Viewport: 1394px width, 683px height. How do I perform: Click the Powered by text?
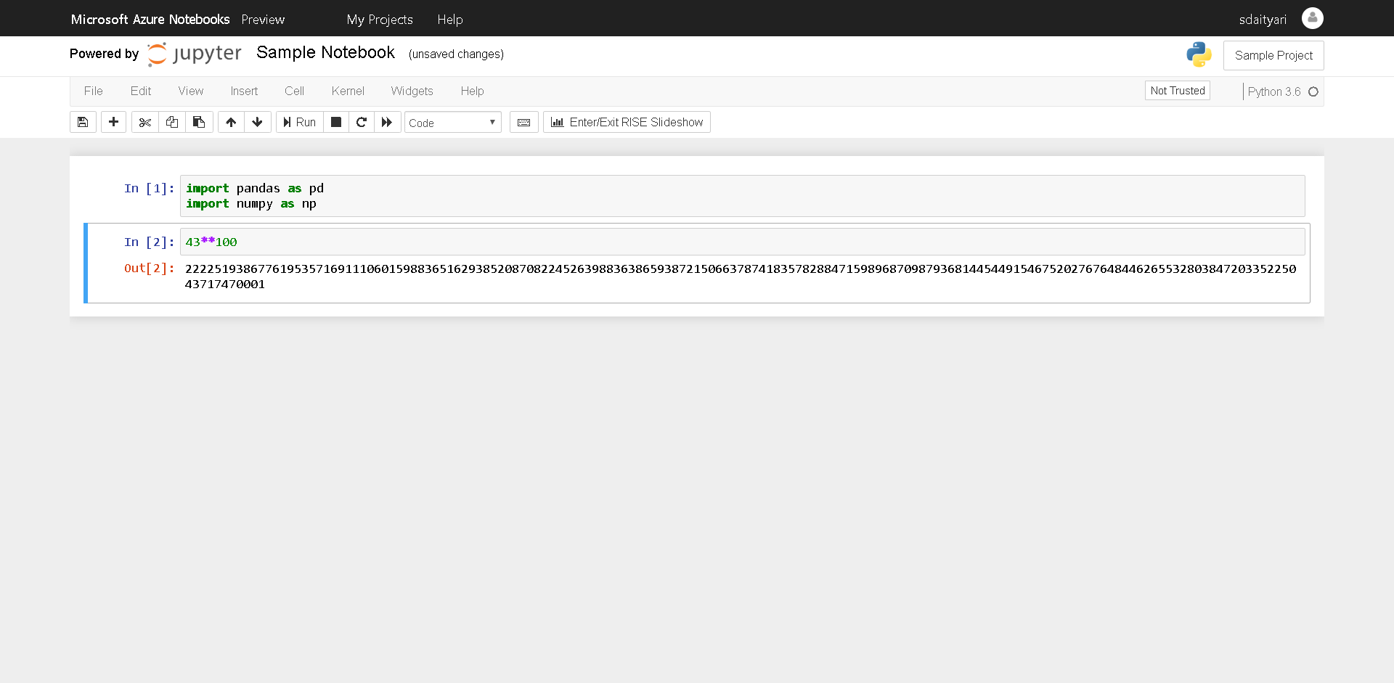coord(104,54)
